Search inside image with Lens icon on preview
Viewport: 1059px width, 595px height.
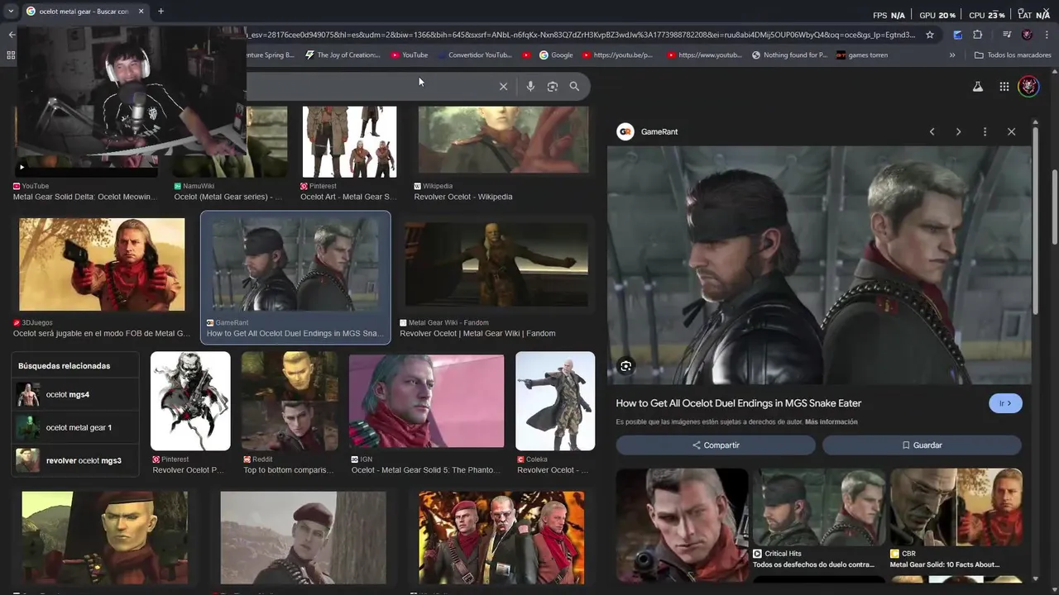626,366
